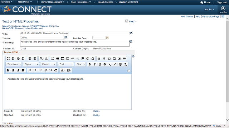Insert a button form element
This screenshot has height=128, width=229.
click(x=124, y=58)
